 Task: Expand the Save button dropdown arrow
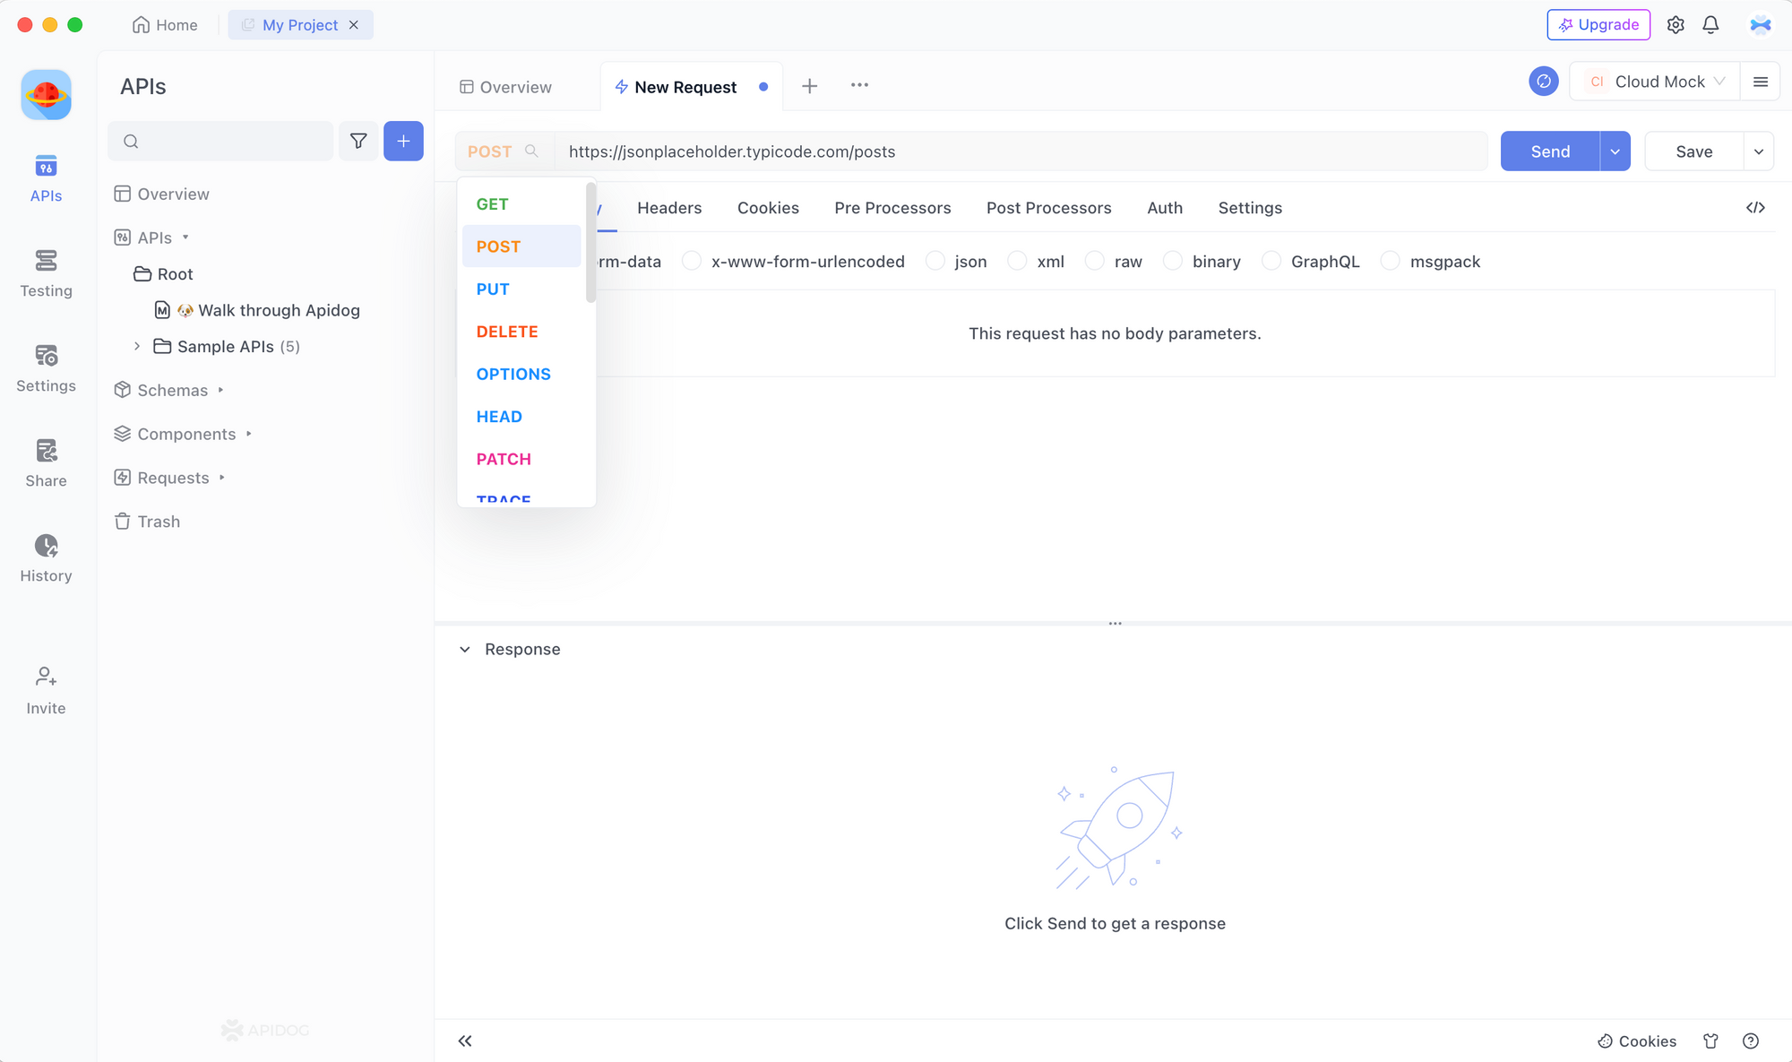pyautogui.click(x=1758, y=151)
